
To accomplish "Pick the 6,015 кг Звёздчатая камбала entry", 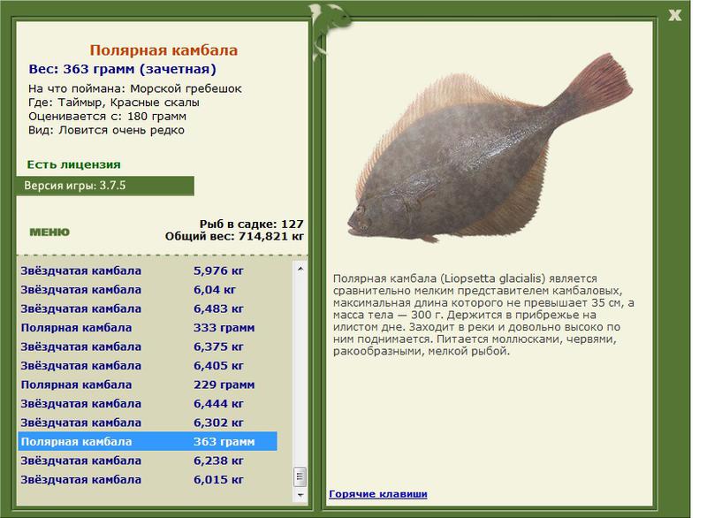I will click(x=148, y=479).
